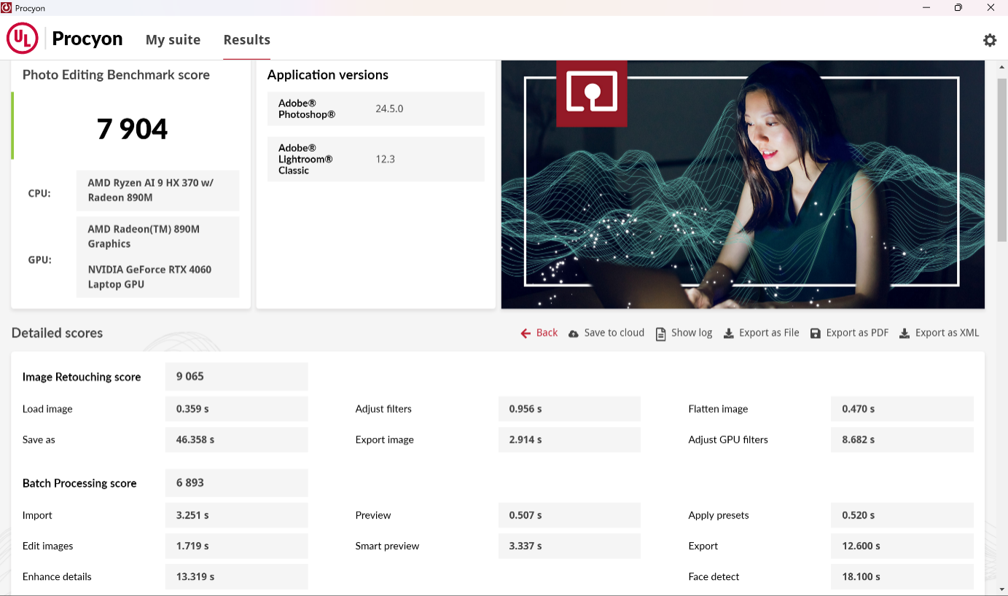This screenshot has height=596, width=1008.
Task: Click the Export as PDF disk icon
Action: (816, 334)
